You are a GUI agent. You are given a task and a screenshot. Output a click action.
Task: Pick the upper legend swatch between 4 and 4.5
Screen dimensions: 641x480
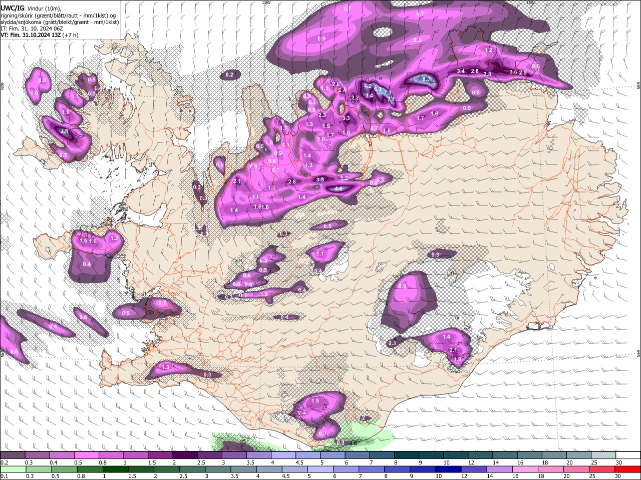pyautogui.click(x=283, y=455)
